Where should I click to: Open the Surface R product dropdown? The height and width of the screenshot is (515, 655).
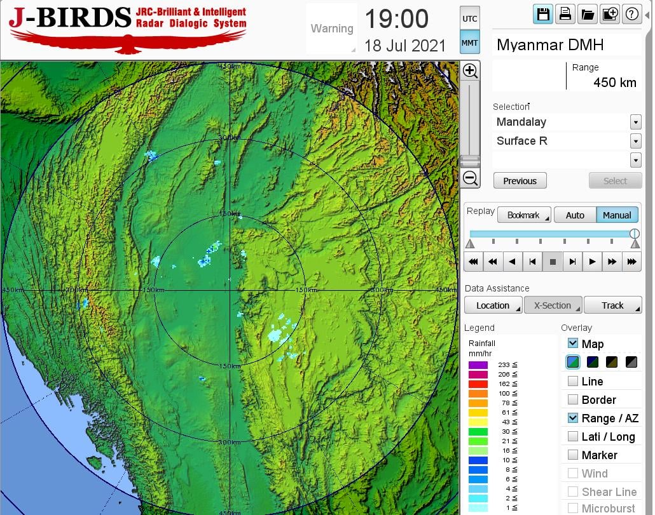tap(635, 141)
